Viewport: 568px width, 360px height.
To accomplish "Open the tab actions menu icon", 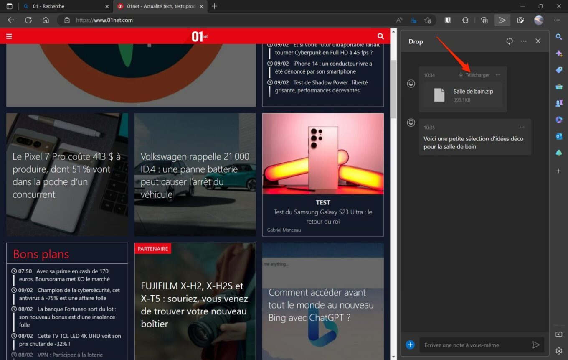I will pos(9,6).
